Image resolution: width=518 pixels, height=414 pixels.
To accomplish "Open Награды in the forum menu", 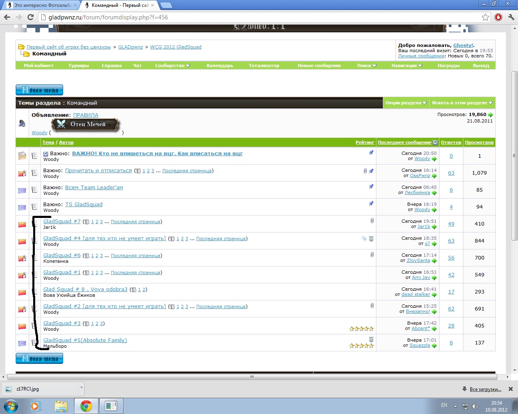I will click(x=448, y=65).
